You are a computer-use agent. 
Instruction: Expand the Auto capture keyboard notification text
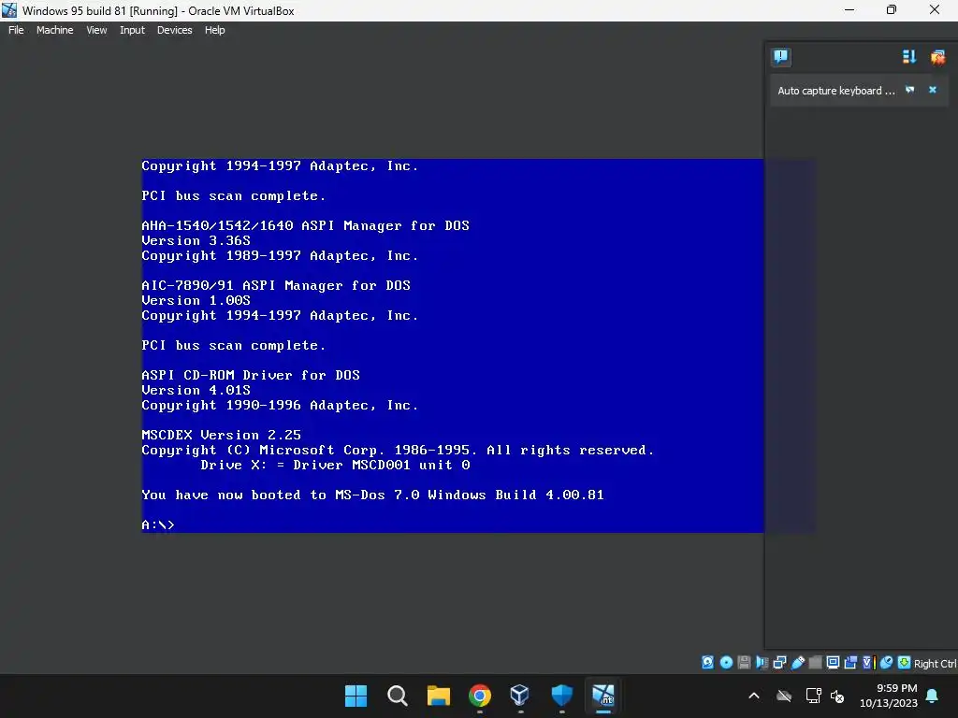click(x=835, y=91)
